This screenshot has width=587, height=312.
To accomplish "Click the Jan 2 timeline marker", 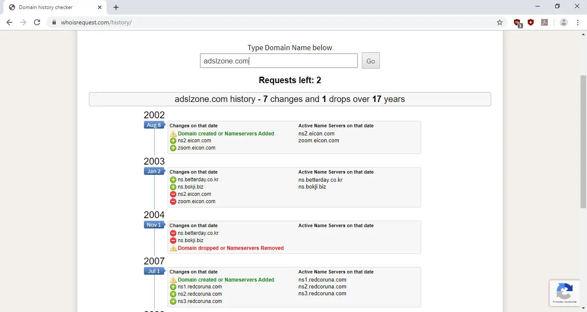I will (x=154, y=171).
